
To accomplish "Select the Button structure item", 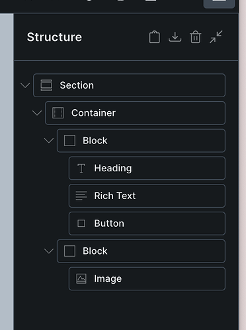I will pyautogui.click(x=147, y=224).
